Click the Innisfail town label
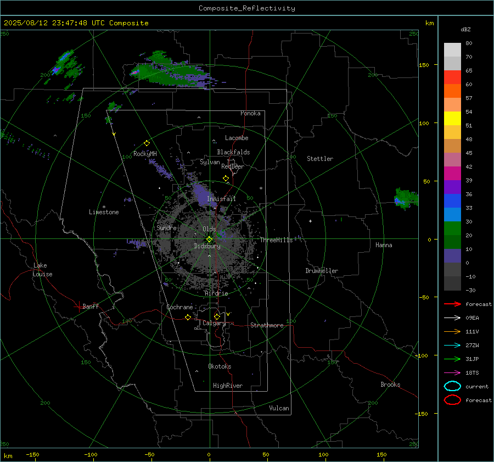Viewport: 494px width, 462px height. coord(221,199)
